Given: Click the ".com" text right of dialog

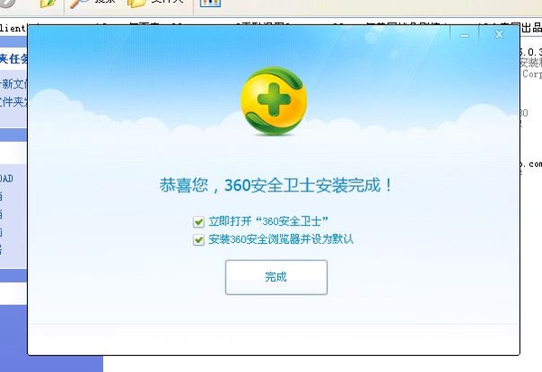Looking at the screenshot, I should tap(531, 164).
